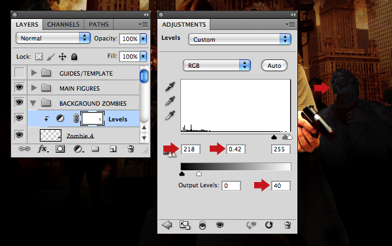
Task: Close the Layers panel round button
Action: (x=15, y=15)
